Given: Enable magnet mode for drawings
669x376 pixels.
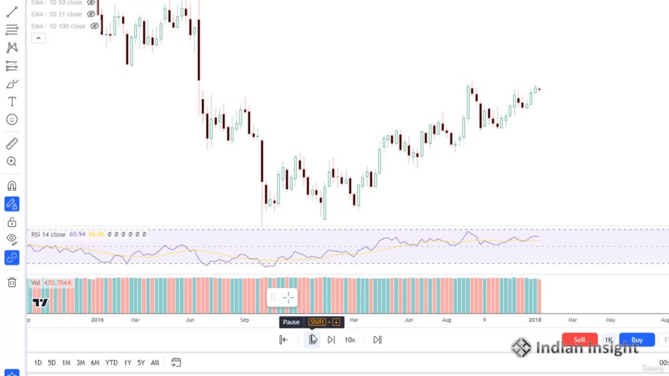Looking at the screenshot, I should pos(12,186).
